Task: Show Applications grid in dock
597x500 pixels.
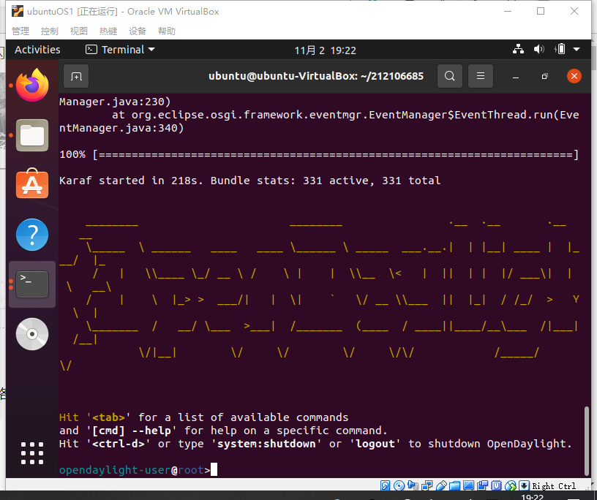Action: (32, 452)
